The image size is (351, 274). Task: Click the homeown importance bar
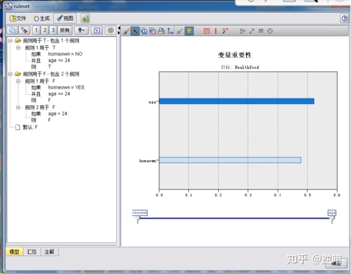click(x=230, y=160)
